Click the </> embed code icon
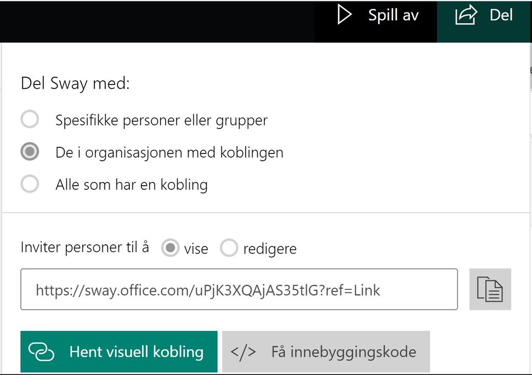 pyautogui.click(x=242, y=351)
